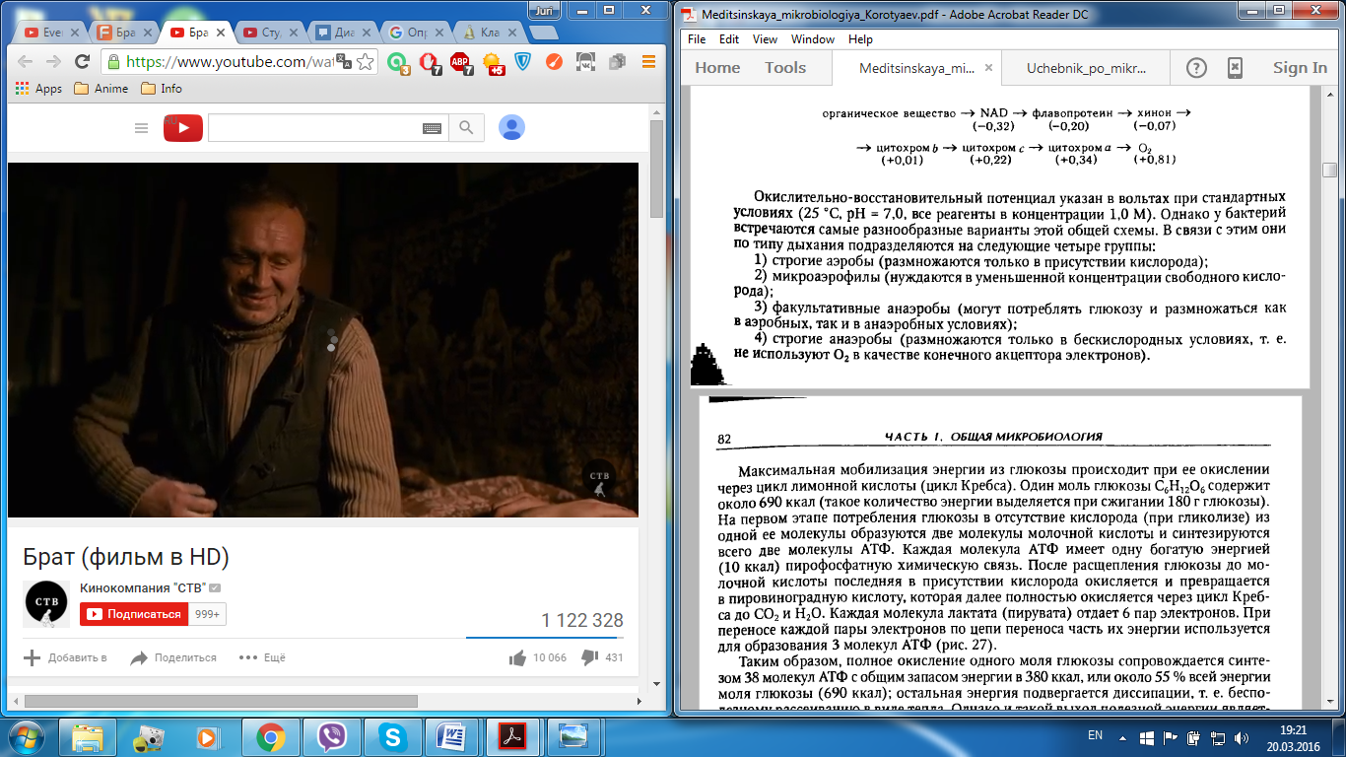Screen dimensions: 1346x757
Task: Open the green extension icon with badge 3
Action: point(398,62)
